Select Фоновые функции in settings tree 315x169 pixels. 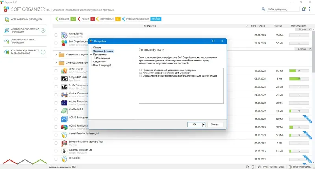[x=103, y=51]
